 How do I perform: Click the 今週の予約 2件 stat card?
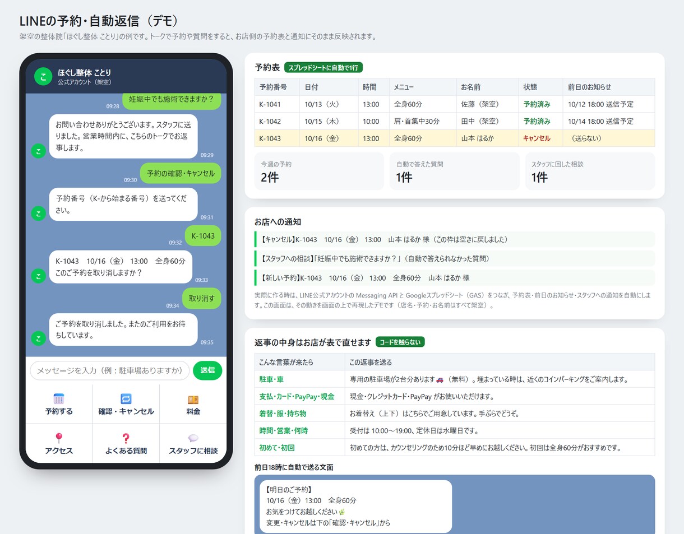click(319, 171)
